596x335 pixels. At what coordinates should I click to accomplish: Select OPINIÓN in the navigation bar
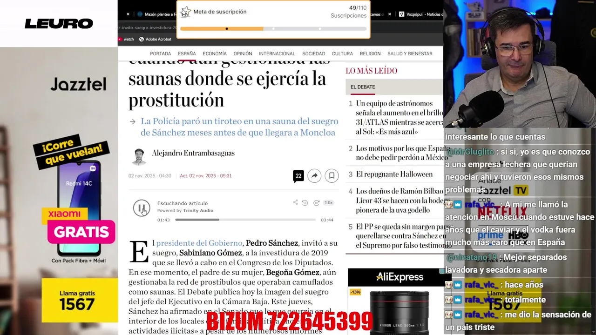click(x=243, y=54)
